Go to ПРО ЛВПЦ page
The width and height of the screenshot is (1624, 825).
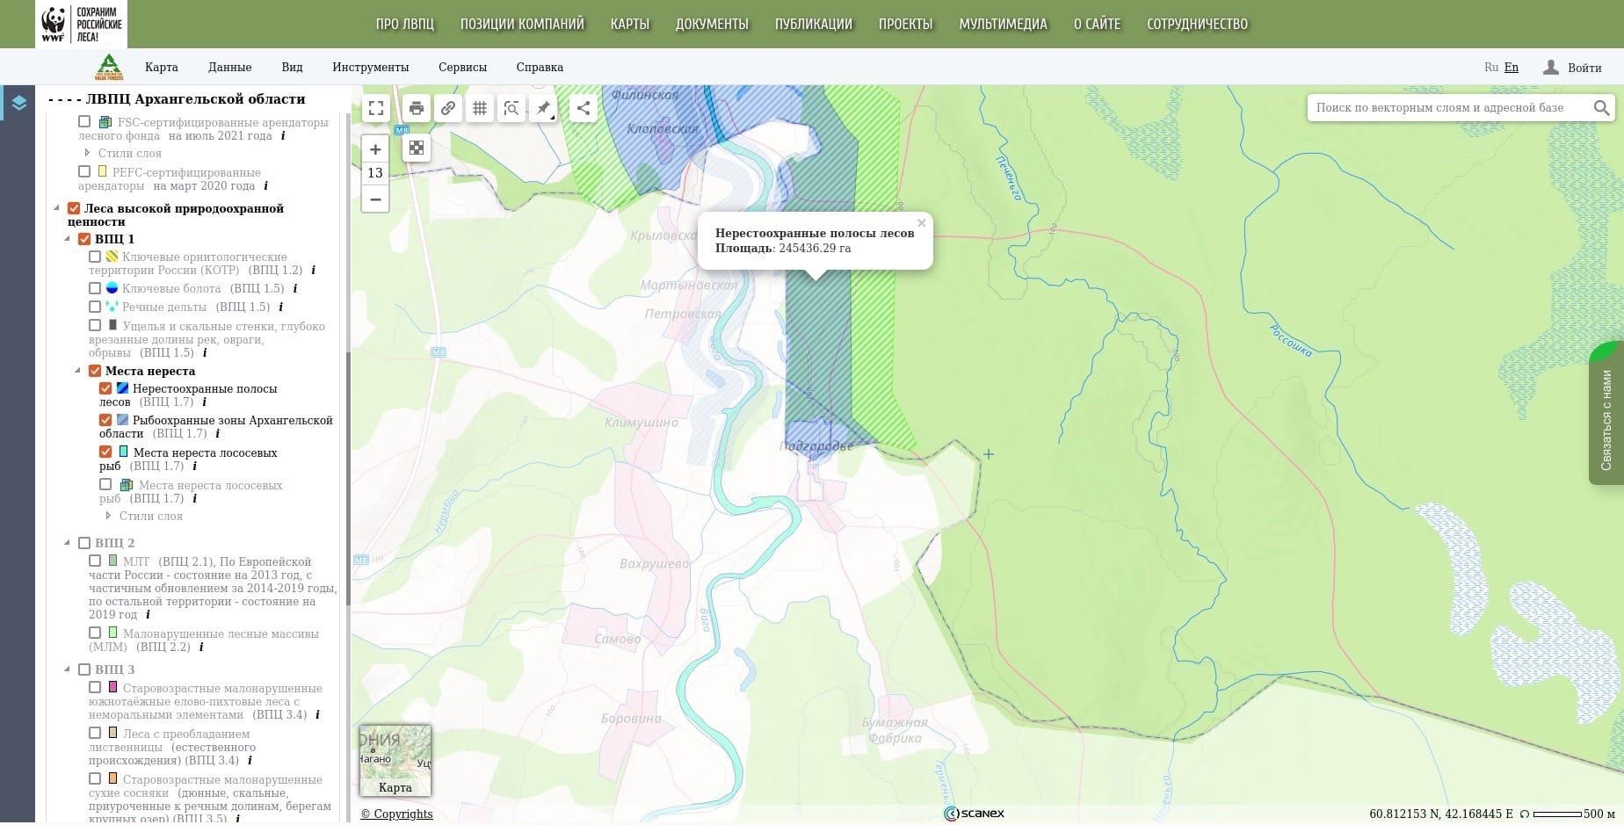pos(405,24)
